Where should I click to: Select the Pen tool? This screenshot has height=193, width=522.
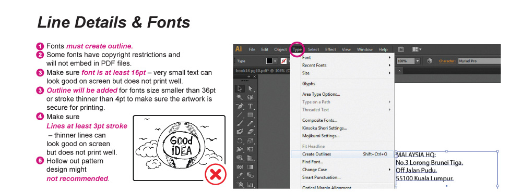click(240, 106)
